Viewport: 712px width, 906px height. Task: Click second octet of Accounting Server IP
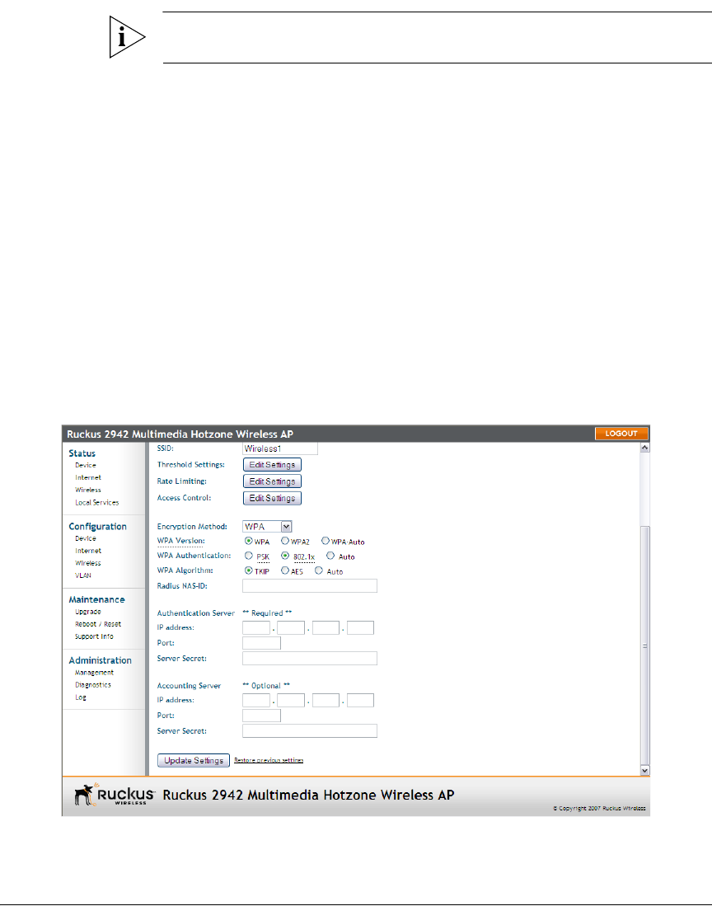pyautogui.click(x=291, y=700)
